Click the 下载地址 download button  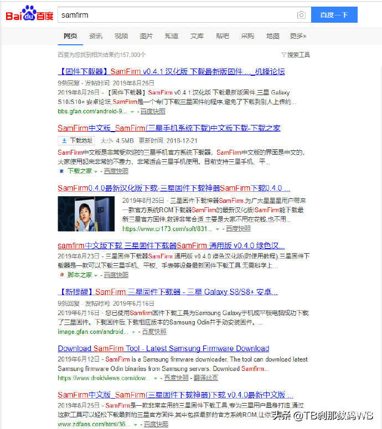pos(77,140)
